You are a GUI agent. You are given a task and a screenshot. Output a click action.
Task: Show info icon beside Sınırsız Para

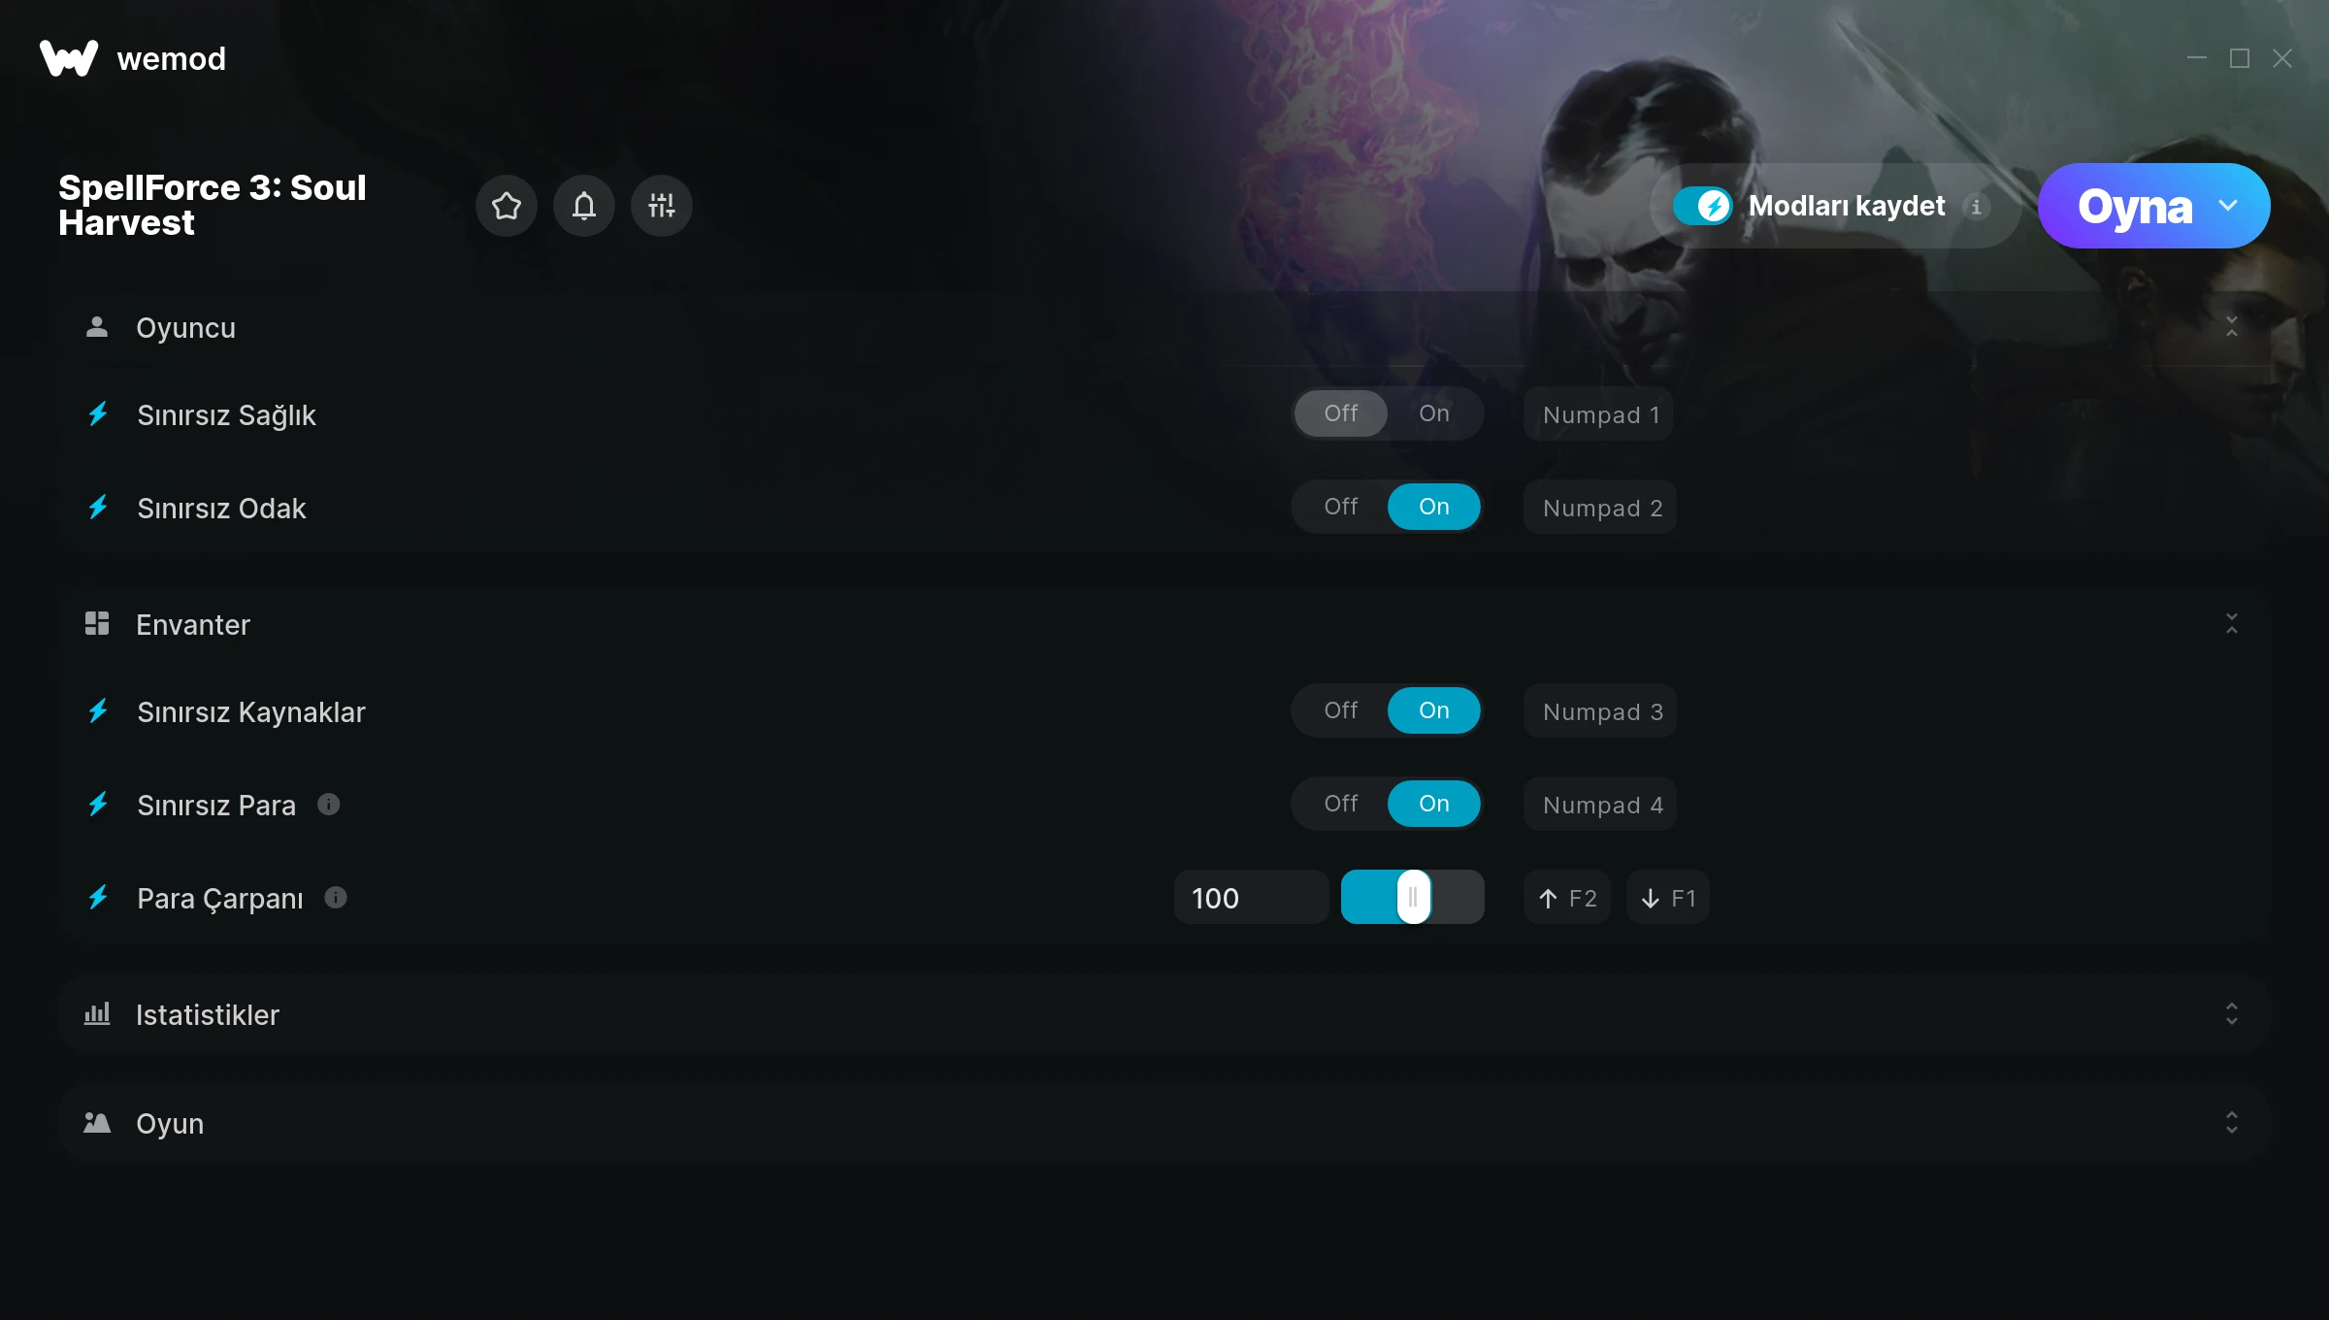[329, 805]
